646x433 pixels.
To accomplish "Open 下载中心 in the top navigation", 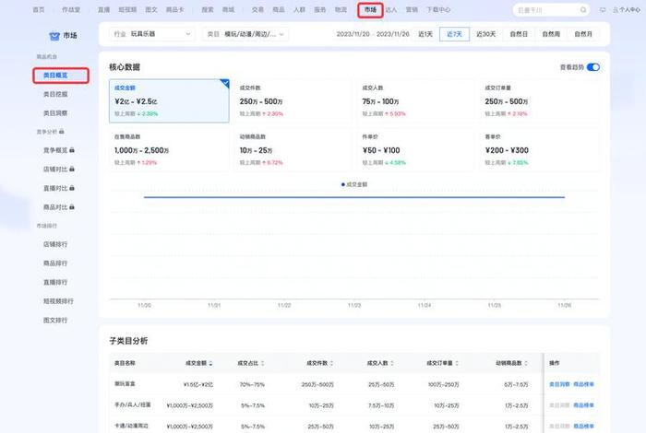I will point(438,10).
